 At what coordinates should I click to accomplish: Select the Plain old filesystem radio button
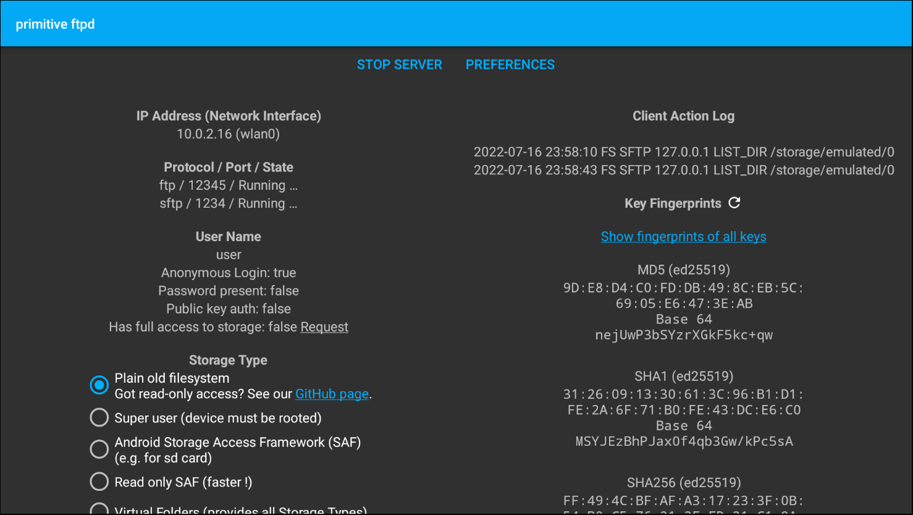(x=99, y=385)
